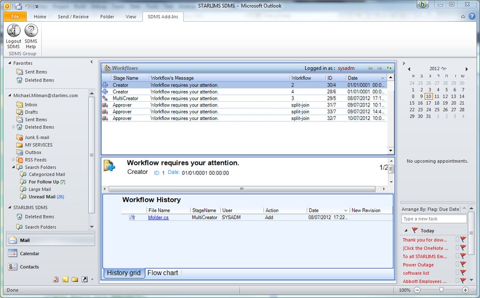Collapse the Search Folders node
Viewport: 480px width, 298px height.
pyautogui.click(x=13, y=167)
